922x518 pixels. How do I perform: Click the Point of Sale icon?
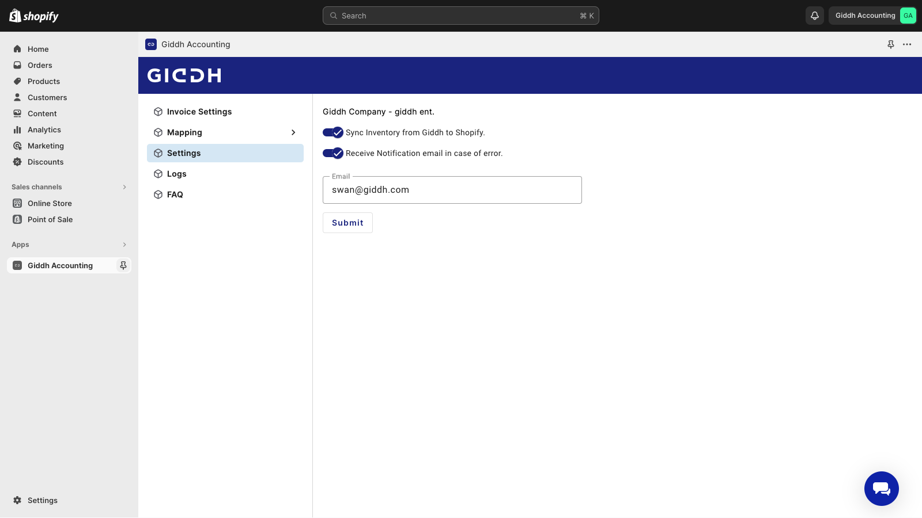(x=17, y=219)
